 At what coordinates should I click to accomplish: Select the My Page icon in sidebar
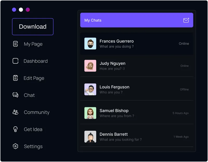click(16, 44)
